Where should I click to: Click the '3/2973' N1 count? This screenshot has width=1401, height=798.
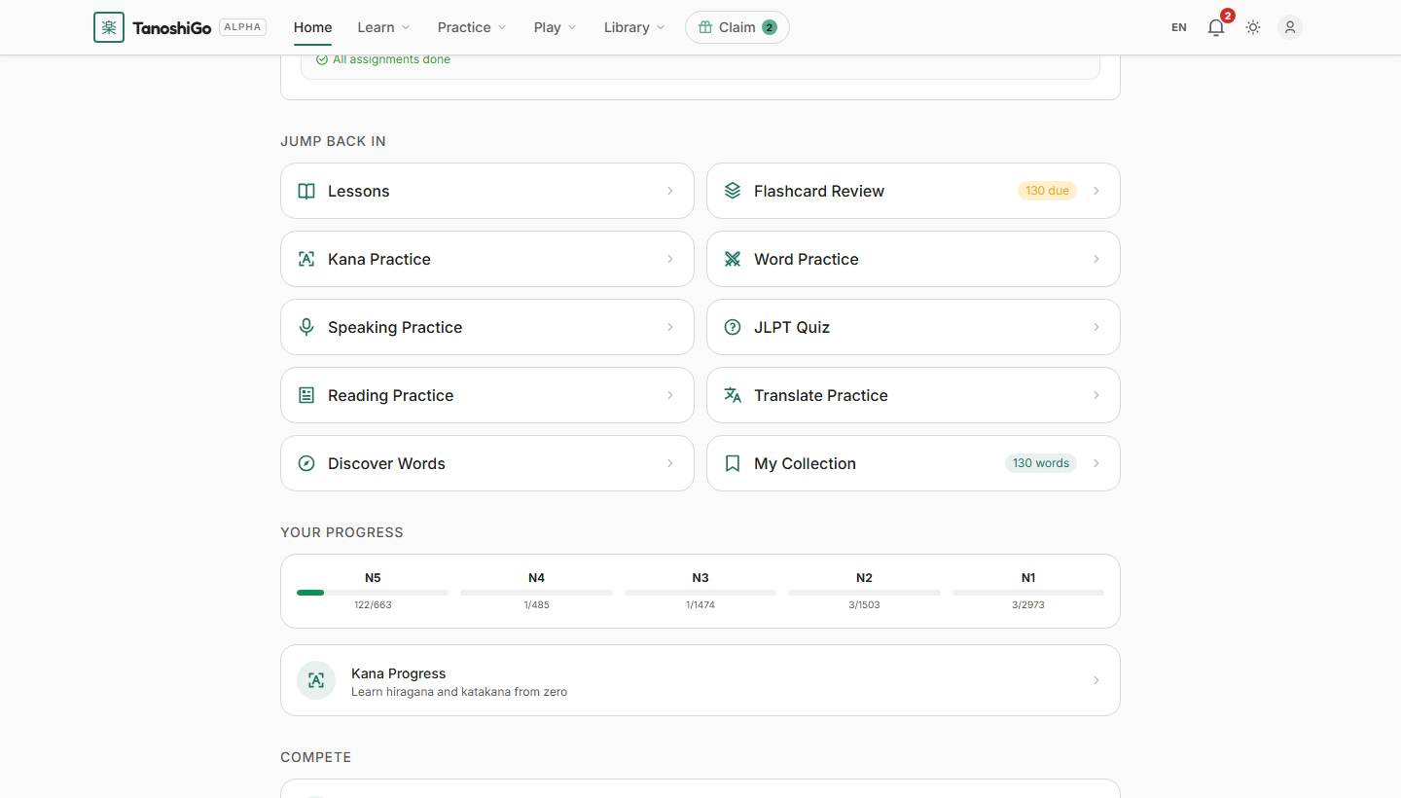click(1028, 605)
